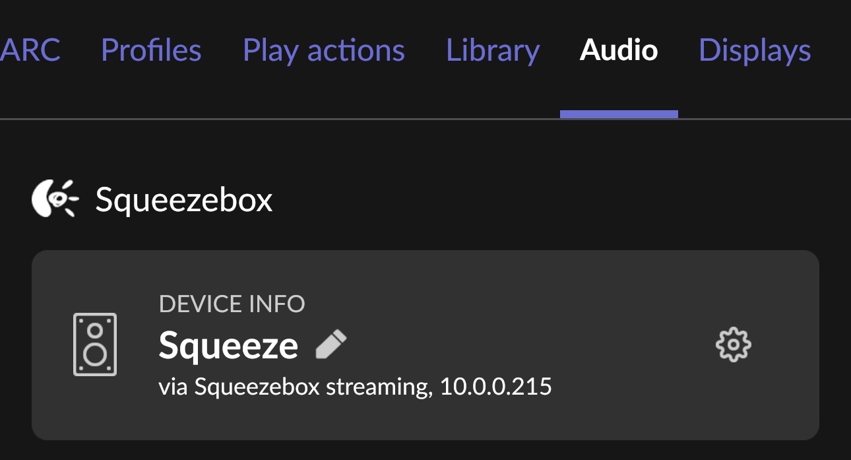The height and width of the screenshot is (460, 851).
Task: Open the partially visible ARC tab
Action: 30,51
